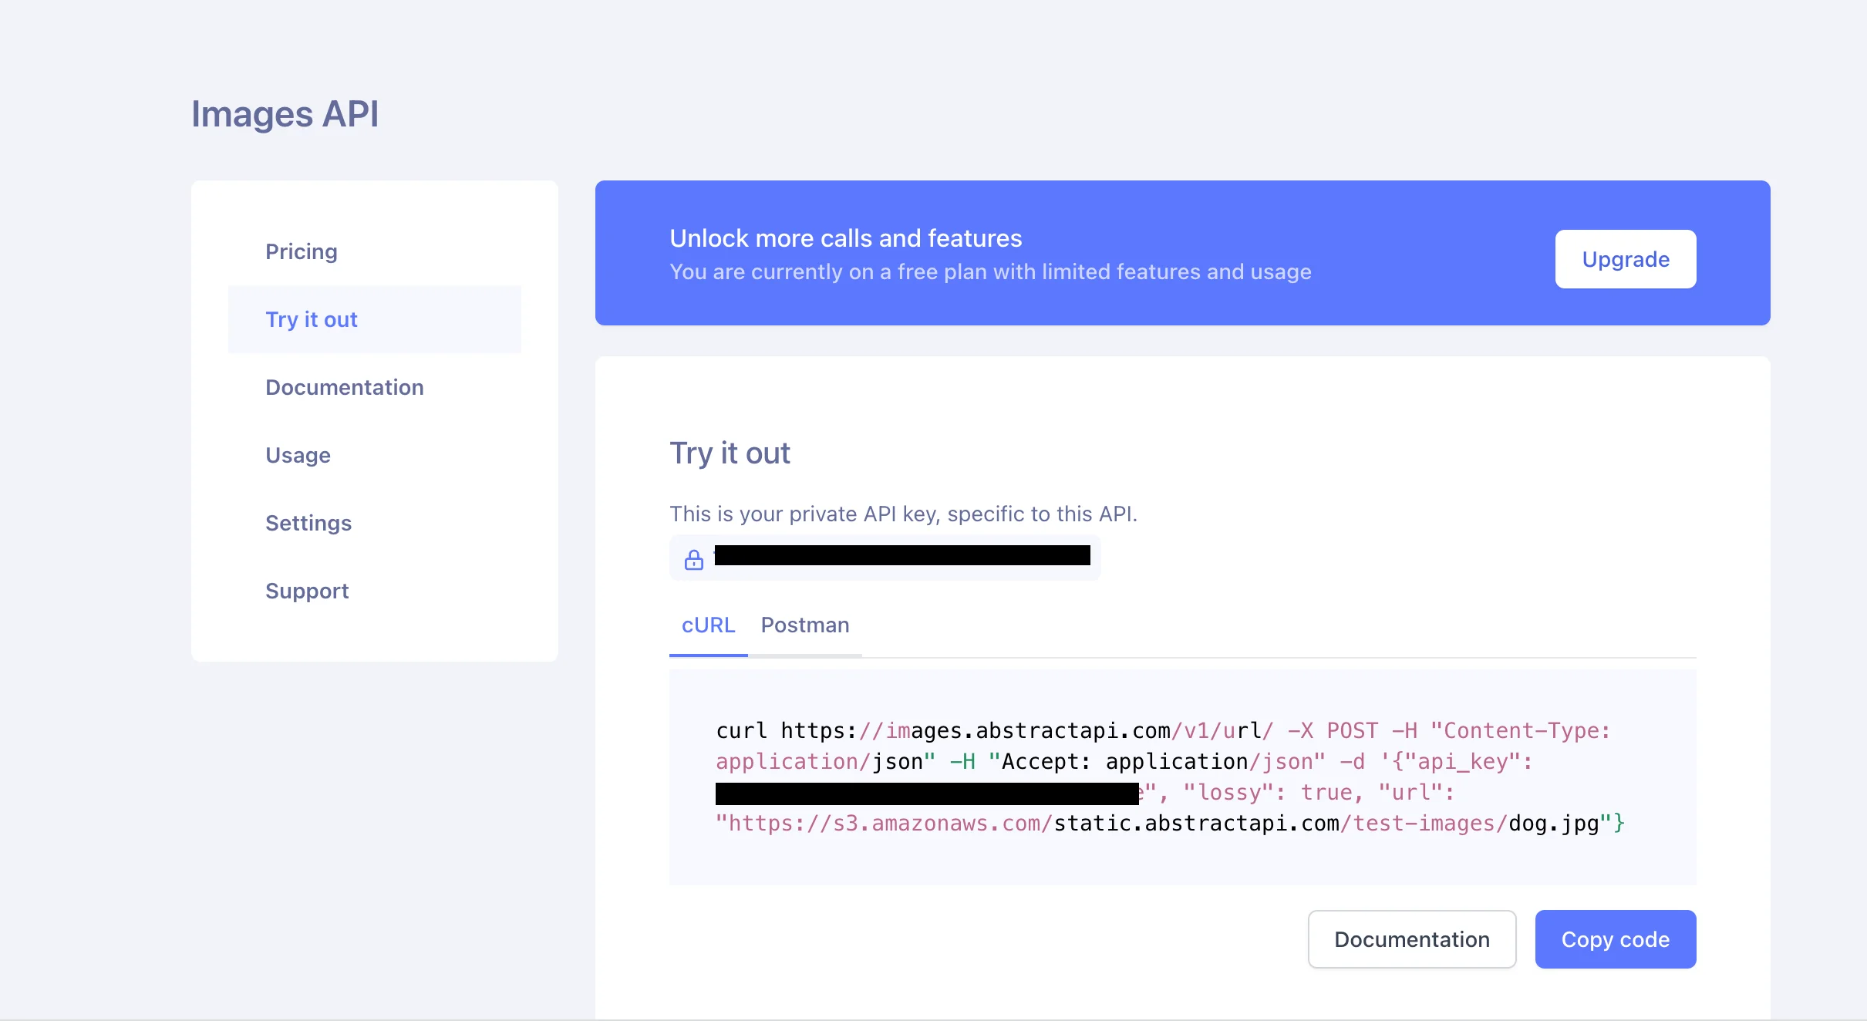Click the Try it out section heading
The height and width of the screenshot is (1021, 1867).
point(729,453)
